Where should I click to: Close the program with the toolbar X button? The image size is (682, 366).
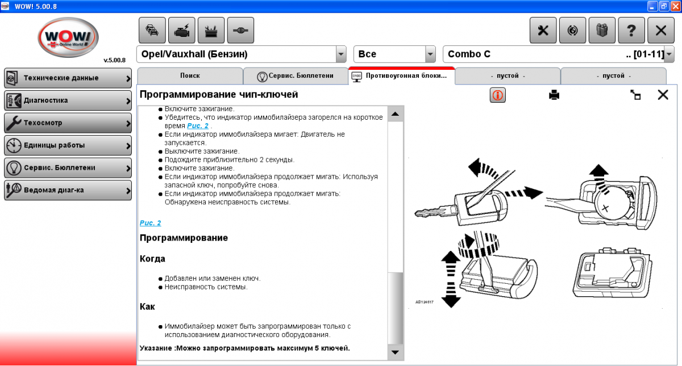click(x=661, y=30)
